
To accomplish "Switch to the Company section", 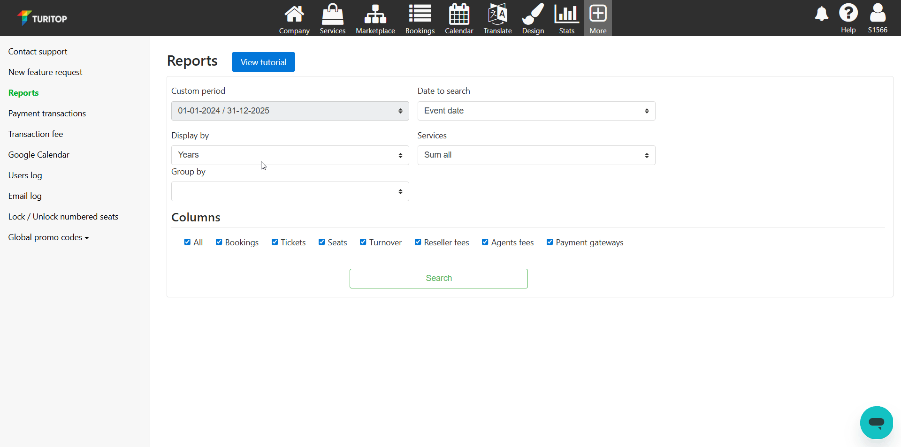I will click(294, 18).
